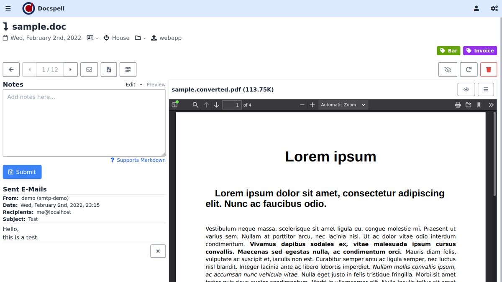
Task: Click the add file attachment icon
Action: [109, 70]
